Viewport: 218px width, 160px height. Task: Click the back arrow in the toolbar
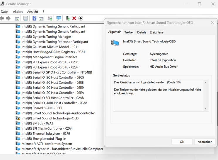pos(2,18)
